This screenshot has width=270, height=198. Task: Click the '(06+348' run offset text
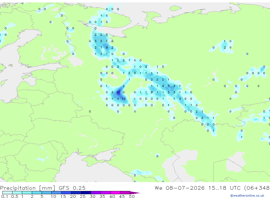(x=257, y=188)
